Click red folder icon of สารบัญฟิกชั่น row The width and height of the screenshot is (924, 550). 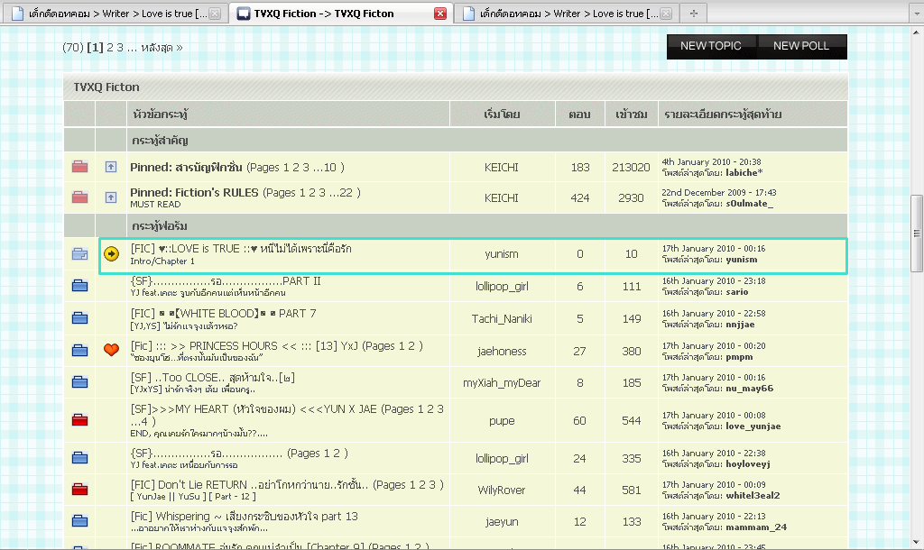[79, 167]
